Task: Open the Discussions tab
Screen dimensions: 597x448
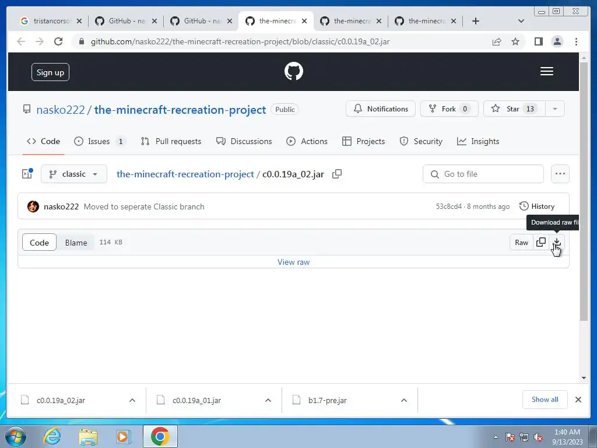Action: tap(244, 141)
